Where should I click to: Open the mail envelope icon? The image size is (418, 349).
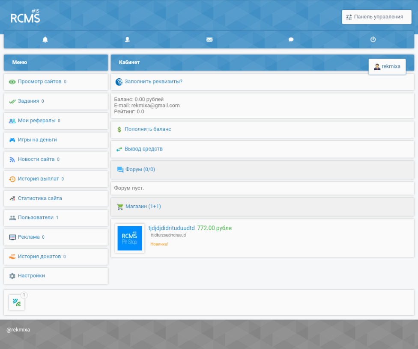pos(209,40)
